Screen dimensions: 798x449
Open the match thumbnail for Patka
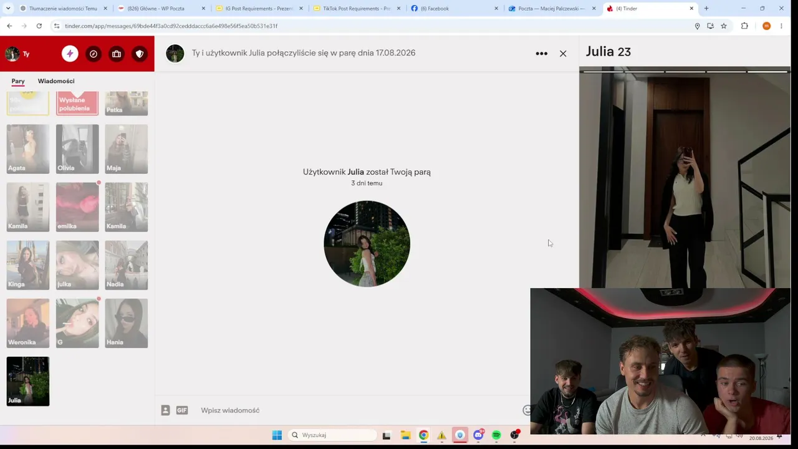(127, 104)
